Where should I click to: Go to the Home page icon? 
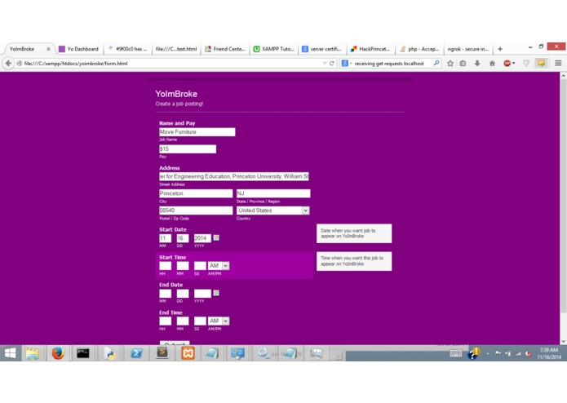tap(492, 64)
